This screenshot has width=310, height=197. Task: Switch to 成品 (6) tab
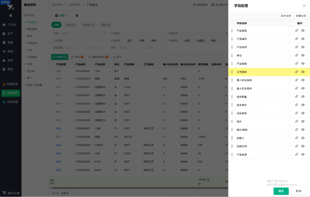[71, 25]
